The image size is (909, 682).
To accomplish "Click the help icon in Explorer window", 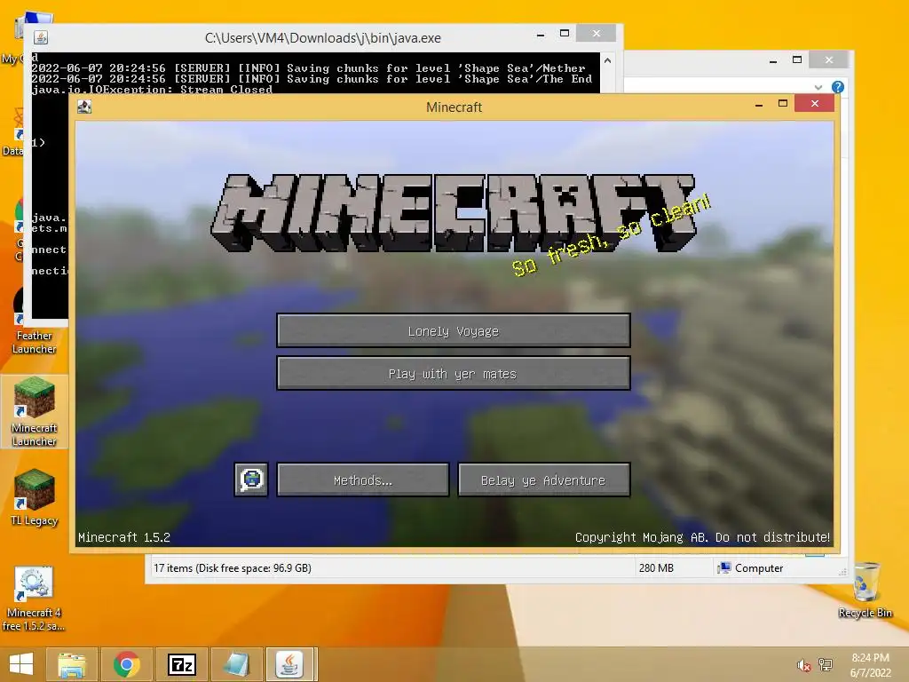I will pos(838,87).
